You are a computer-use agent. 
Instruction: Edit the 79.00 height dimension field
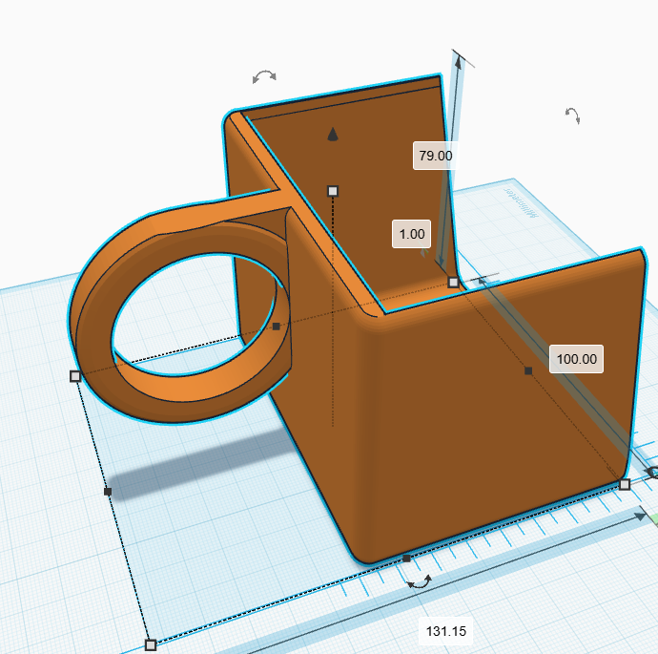pyautogui.click(x=436, y=156)
